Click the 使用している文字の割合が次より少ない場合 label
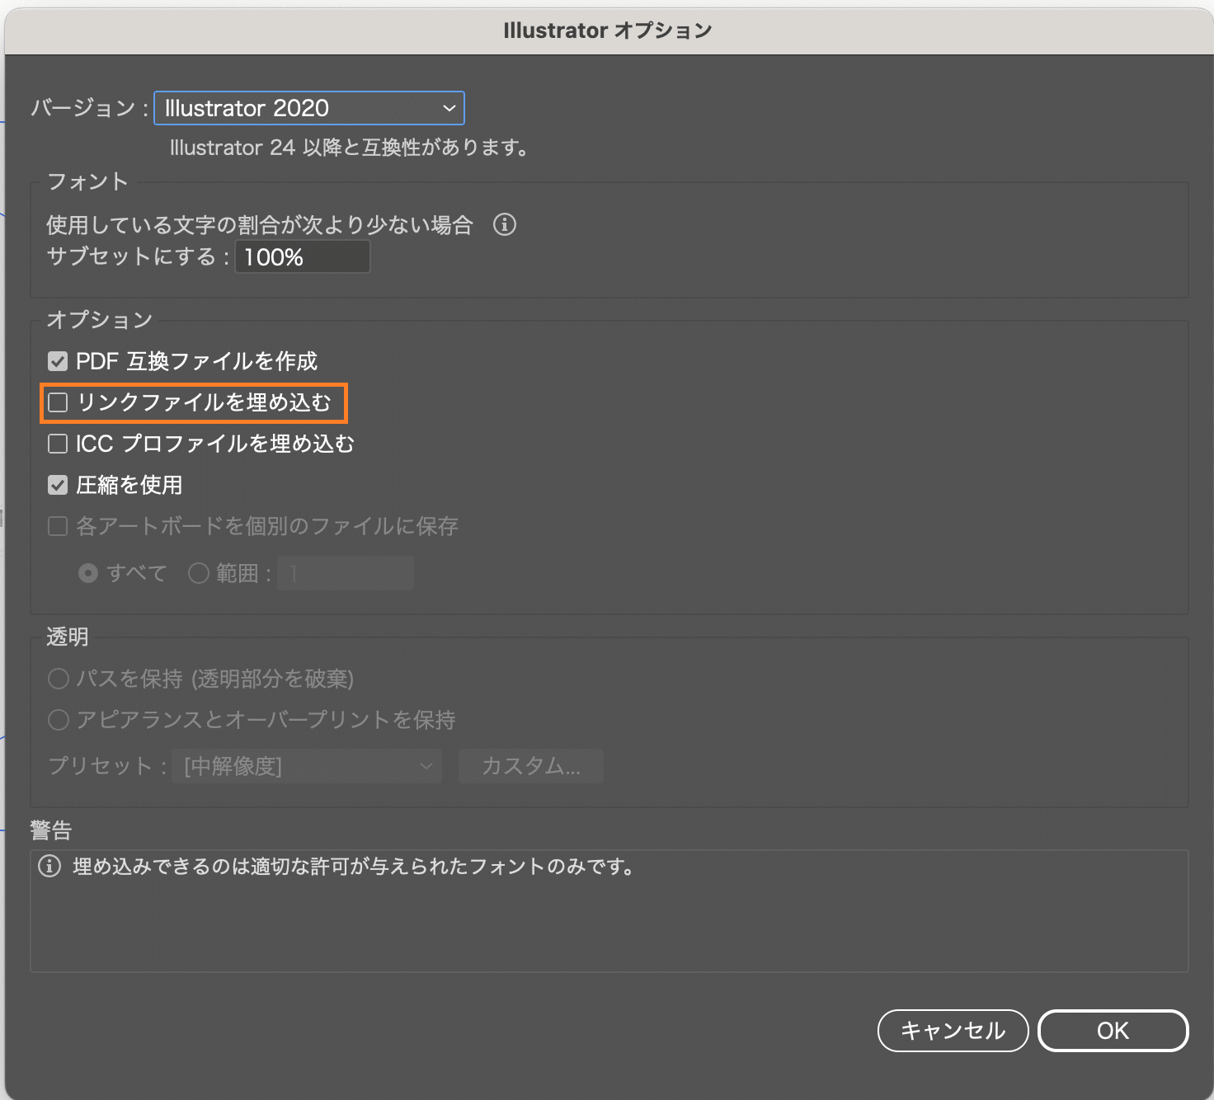Screen dimensions: 1214x1100 point(260,224)
